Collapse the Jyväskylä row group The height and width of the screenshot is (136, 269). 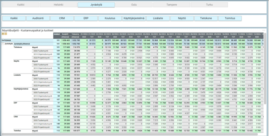[3, 44]
